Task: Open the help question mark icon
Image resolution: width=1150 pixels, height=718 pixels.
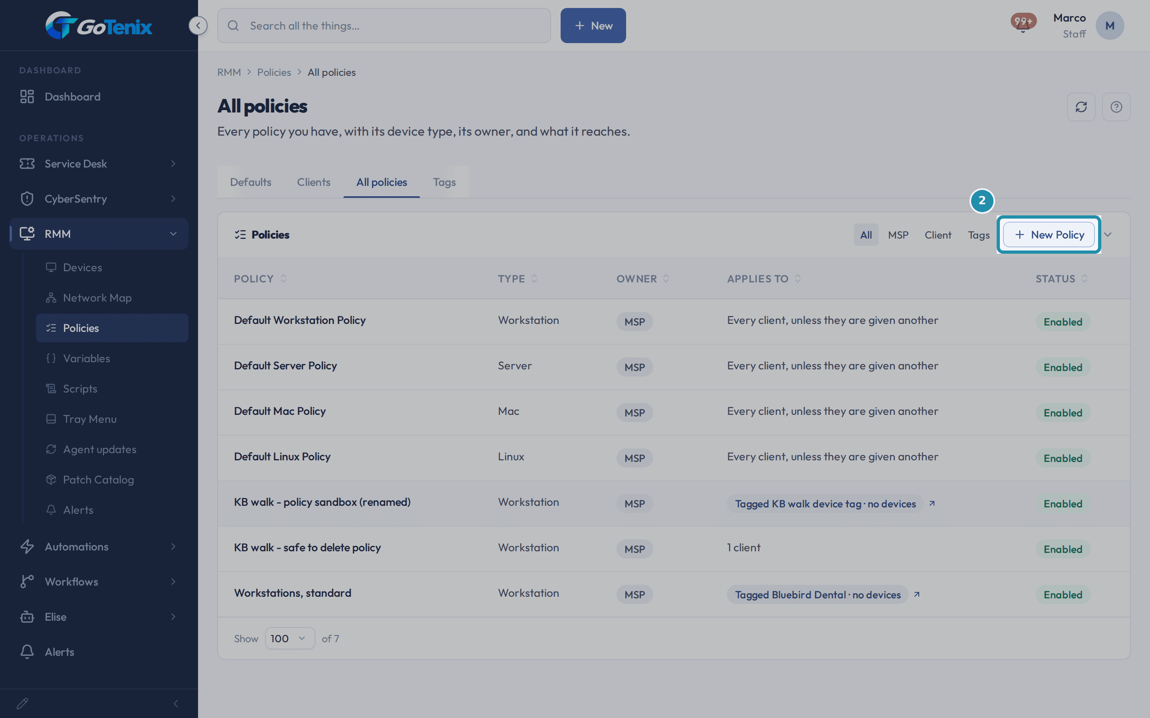Action: coord(1116,107)
